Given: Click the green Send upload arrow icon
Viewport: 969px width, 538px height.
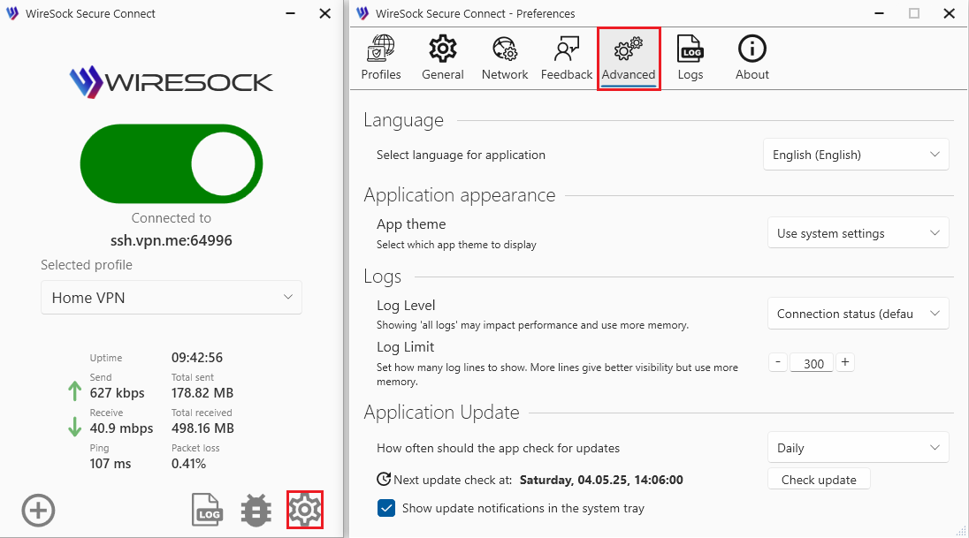Looking at the screenshot, I should pos(75,391).
